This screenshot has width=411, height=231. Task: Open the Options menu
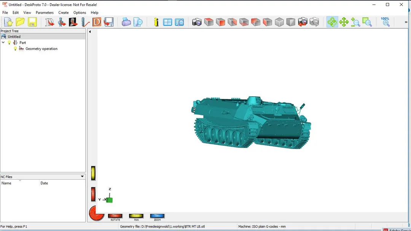80,13
